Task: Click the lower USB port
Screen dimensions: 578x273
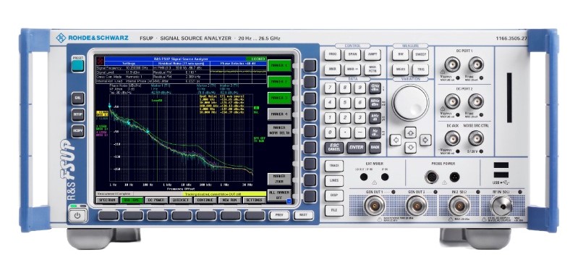Action: [x=501, y=175]
